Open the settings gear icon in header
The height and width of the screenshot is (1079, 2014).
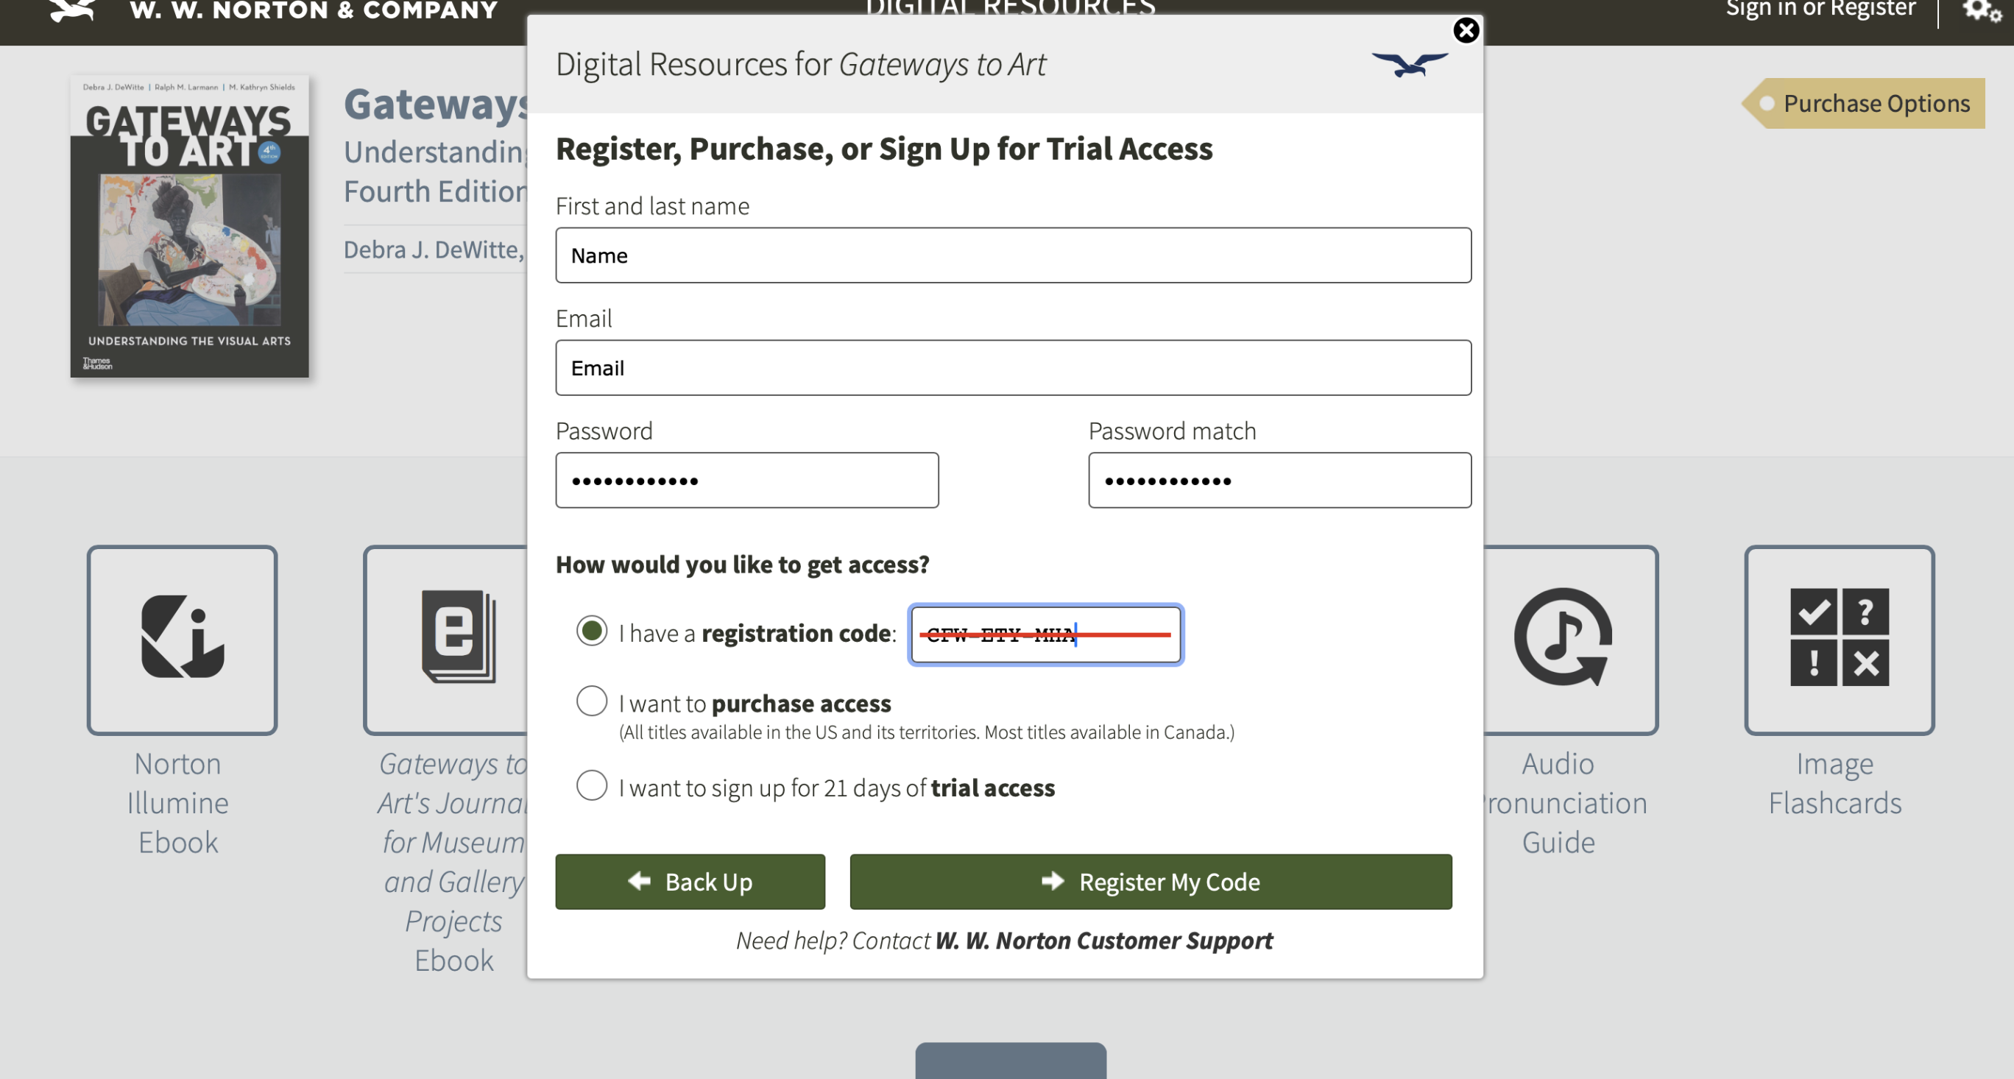[x=1982, y=10]
